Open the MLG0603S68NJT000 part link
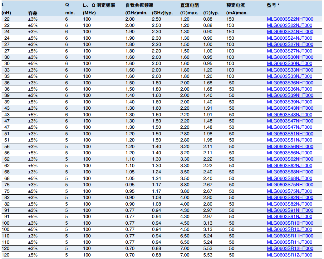This screenshot has height=259, width=324. tap(289, 178)
